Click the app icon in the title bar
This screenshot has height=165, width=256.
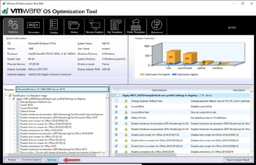pyautogui.click(x=4, y=3)
